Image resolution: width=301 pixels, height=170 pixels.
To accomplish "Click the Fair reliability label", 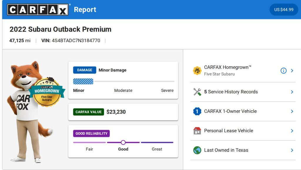I will pos(89,149).
